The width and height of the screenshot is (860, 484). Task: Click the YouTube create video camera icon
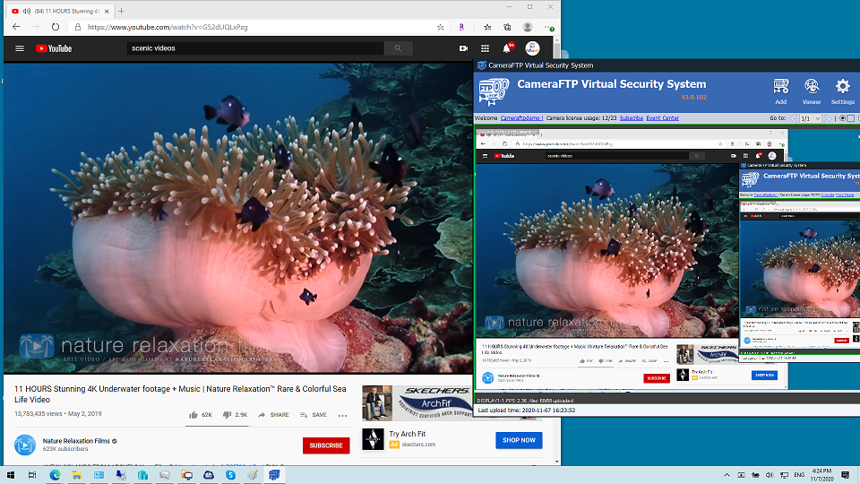pos(463,48)
